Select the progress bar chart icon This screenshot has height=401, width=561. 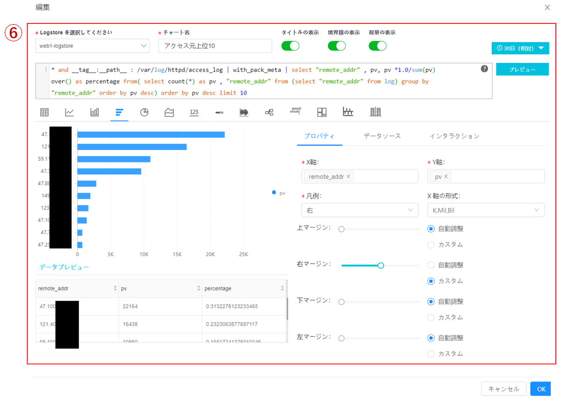point(219,113)
